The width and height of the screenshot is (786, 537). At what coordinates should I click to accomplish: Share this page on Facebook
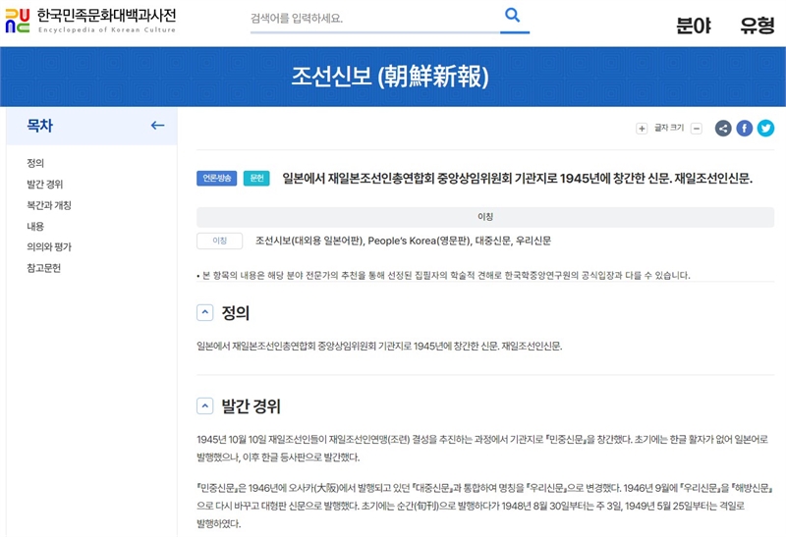[745, 128]
